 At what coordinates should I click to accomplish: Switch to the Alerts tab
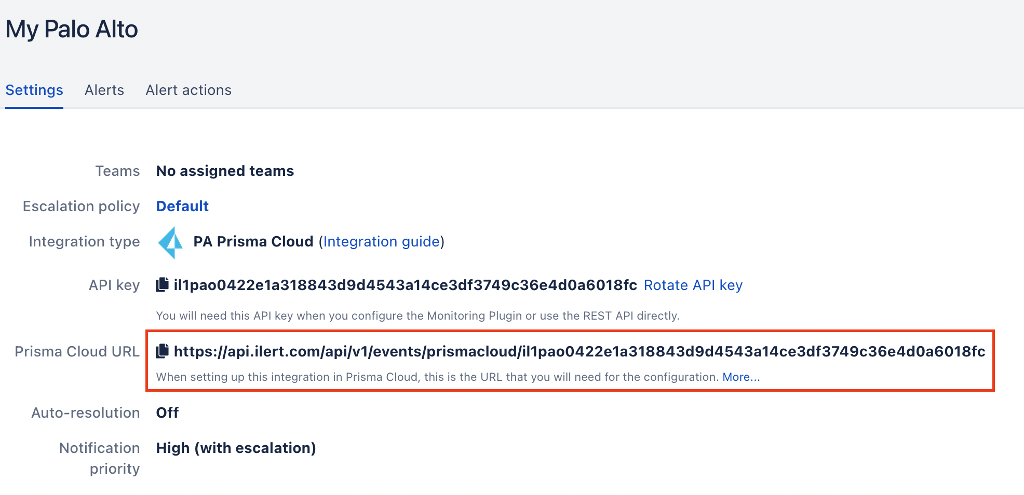coord(104,90)
